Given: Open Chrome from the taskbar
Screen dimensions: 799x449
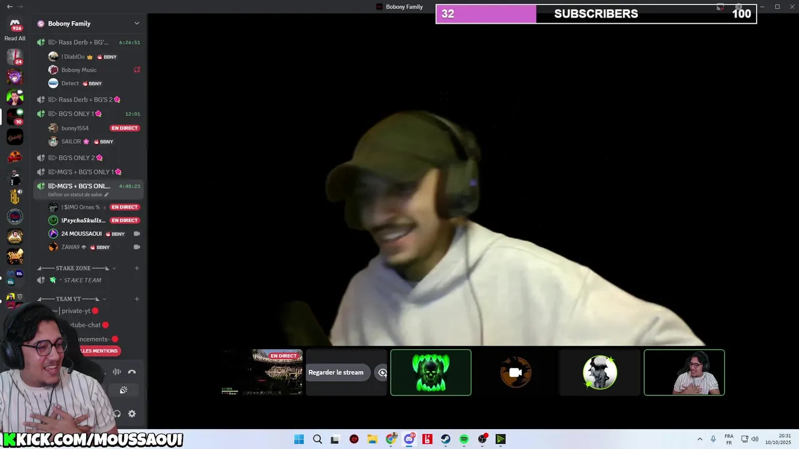Looking at the screenshot, I should click(x=391, y=439).
